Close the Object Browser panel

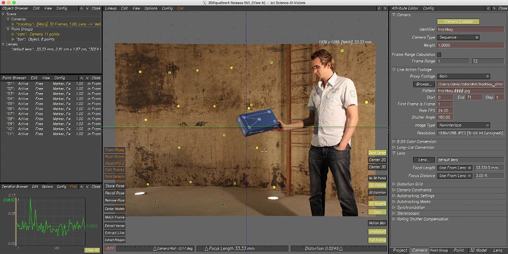tap(96, 8)
